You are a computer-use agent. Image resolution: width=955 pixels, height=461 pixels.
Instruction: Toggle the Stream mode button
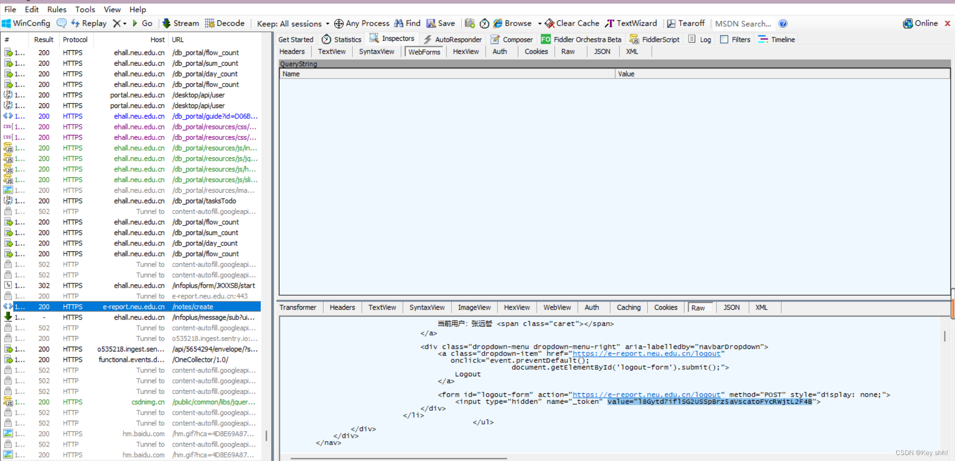[181, 23]
